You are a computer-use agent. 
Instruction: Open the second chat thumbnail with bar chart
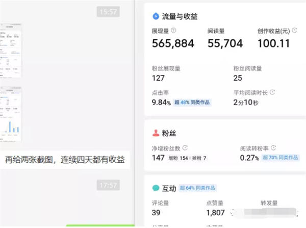[x=11, y=114]
